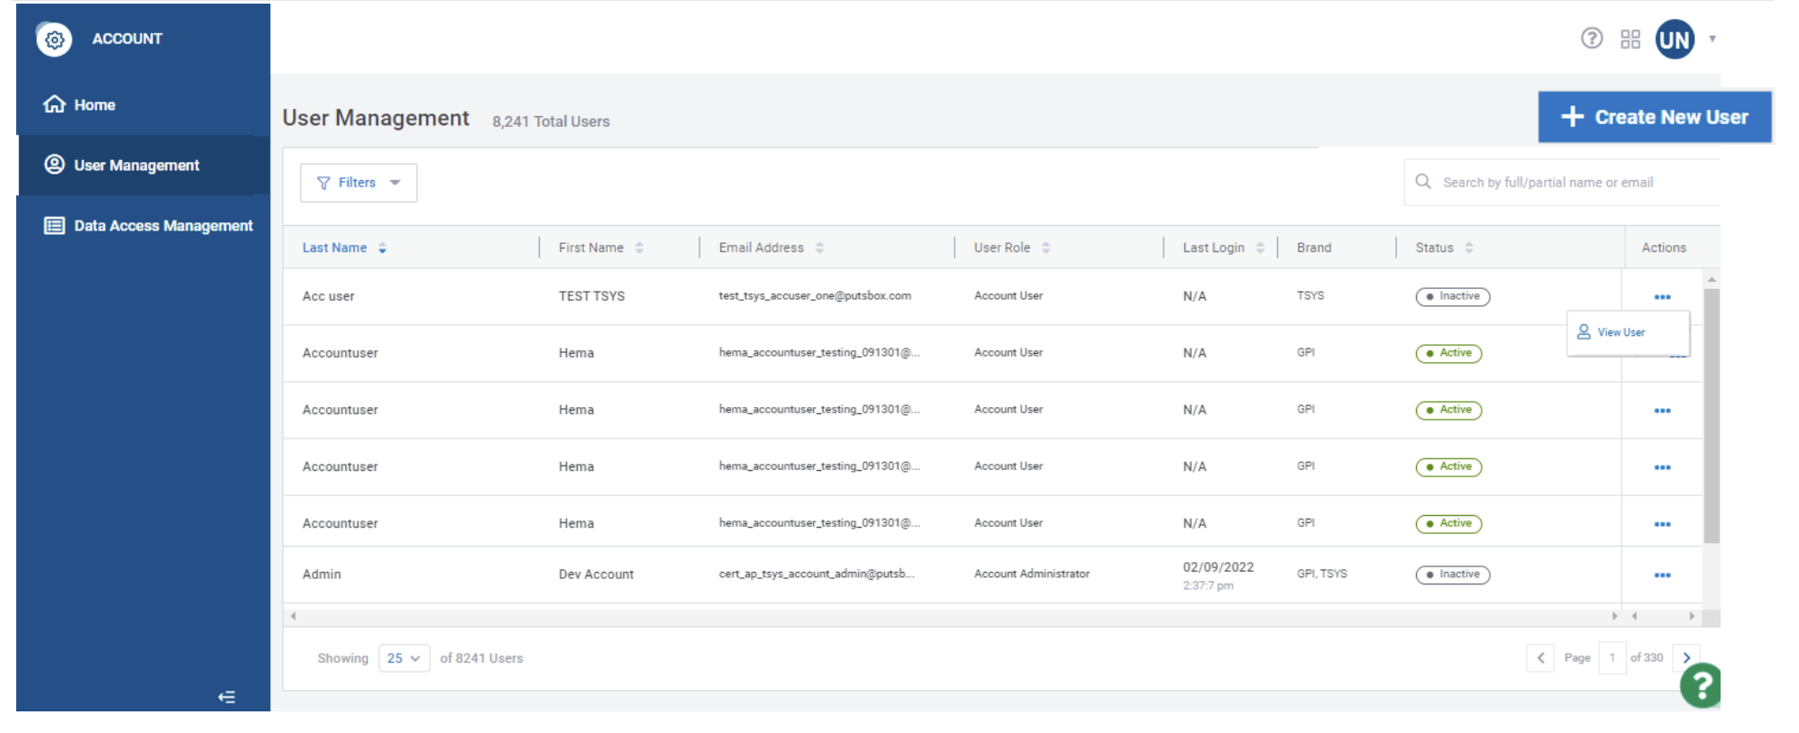Click the Create New User button

pyautogui.click(x=1654, y=117)
